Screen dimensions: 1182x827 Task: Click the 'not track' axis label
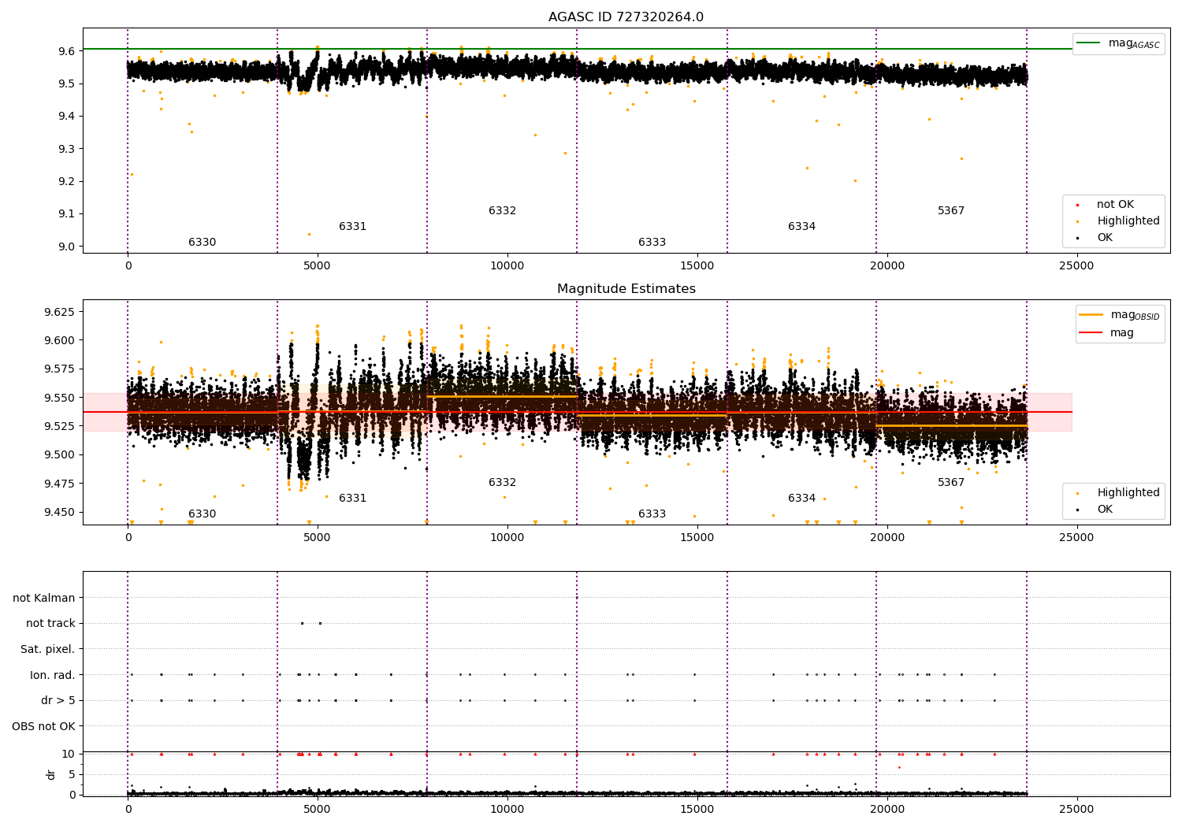point(50,623)
